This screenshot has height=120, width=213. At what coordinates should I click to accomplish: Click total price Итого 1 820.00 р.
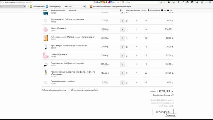(x=162, y=91)
